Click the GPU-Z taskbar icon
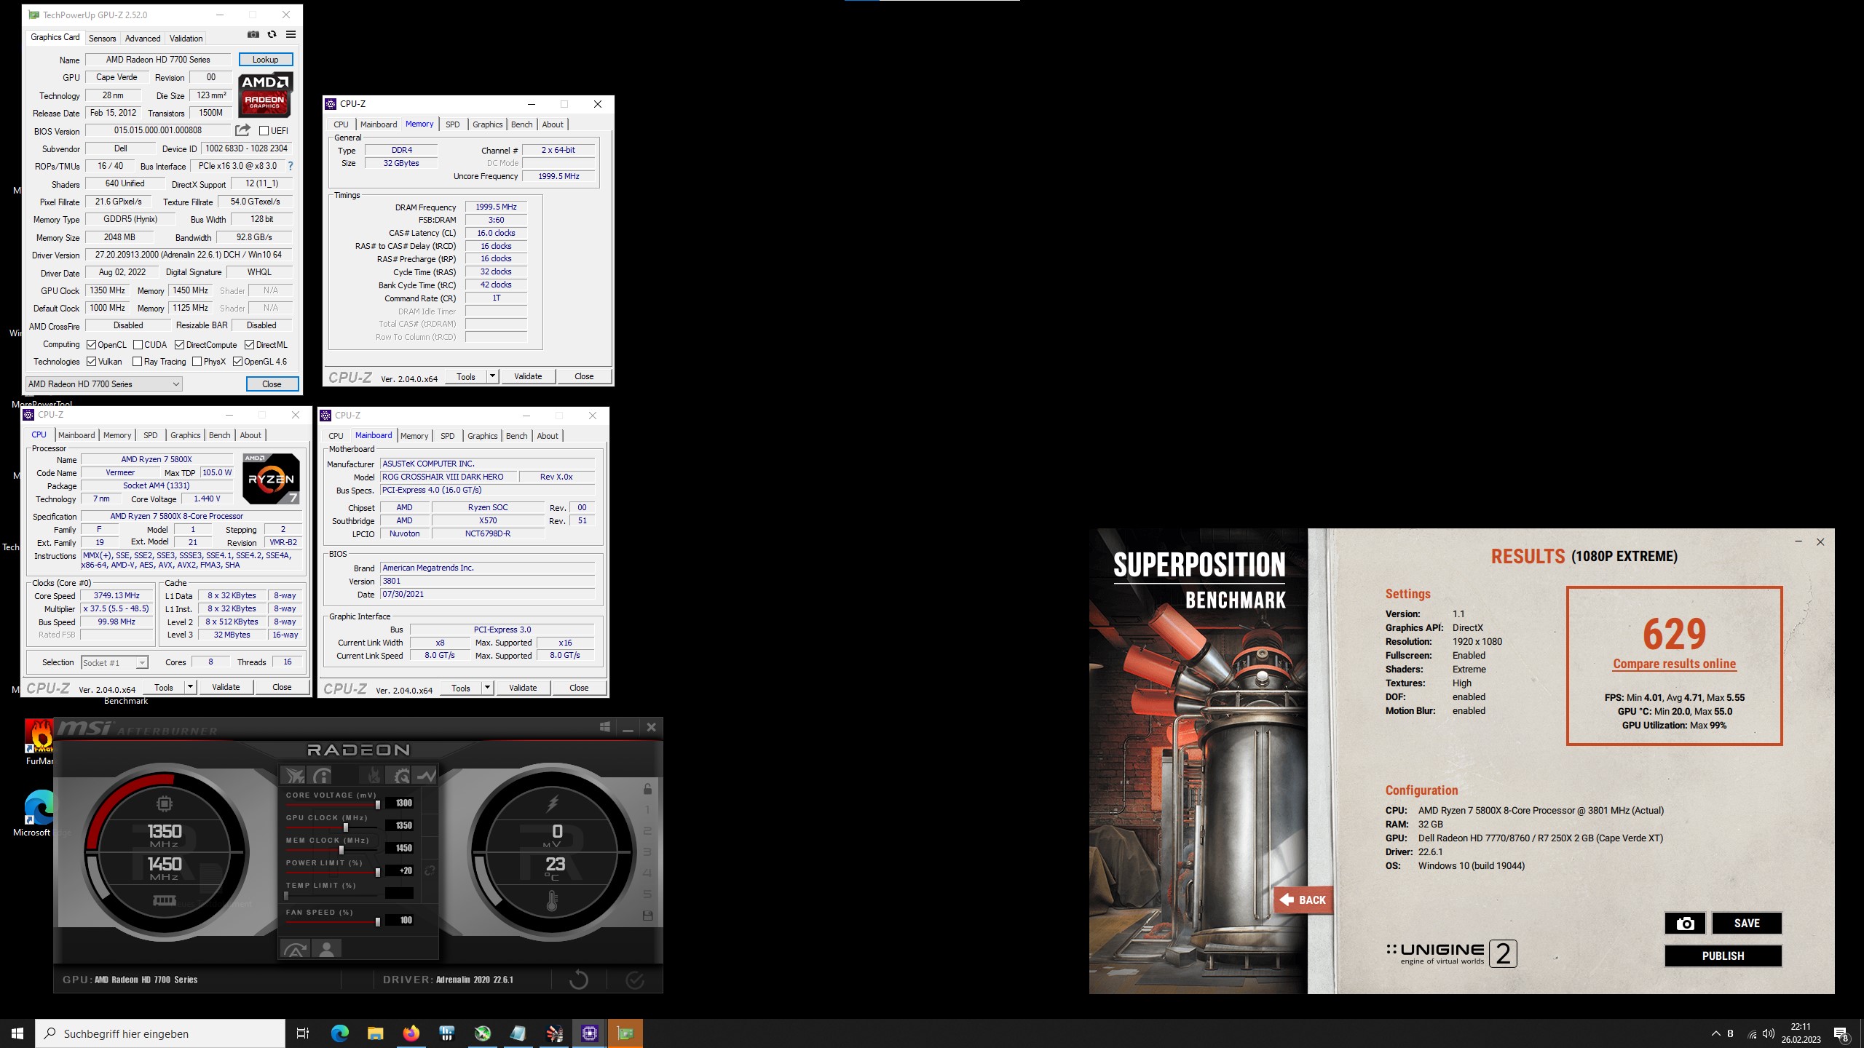1864x1048 pixels. pos(625,1033)
